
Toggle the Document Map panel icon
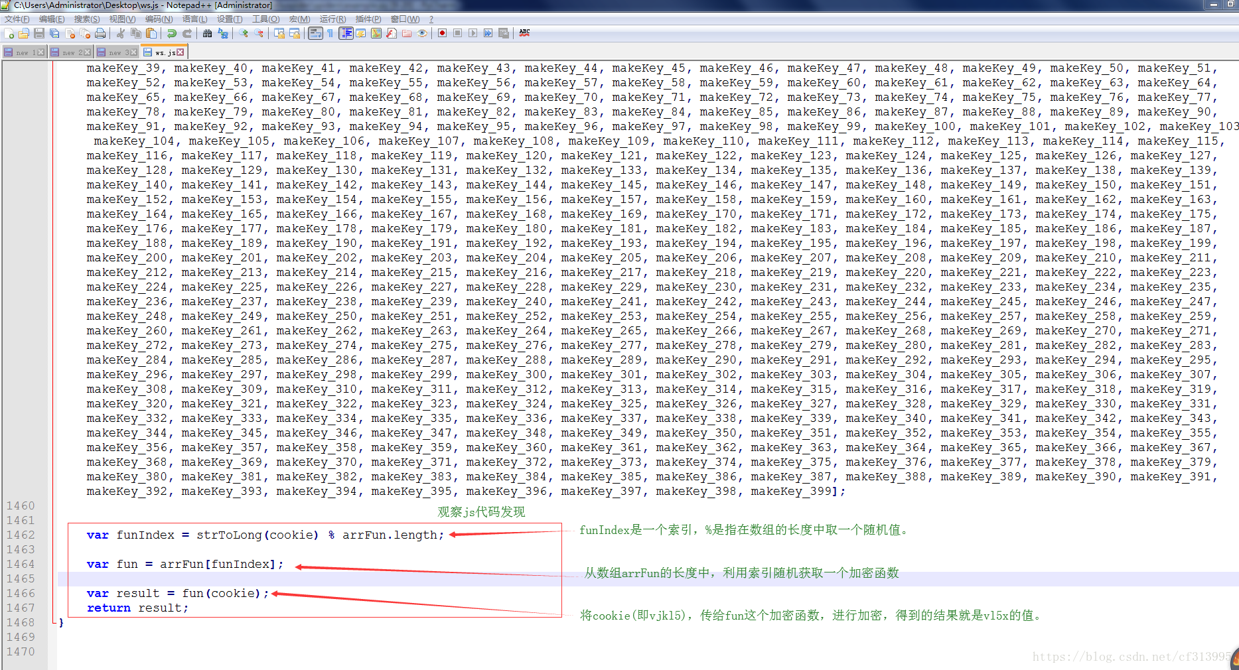(x=376, y=33)
